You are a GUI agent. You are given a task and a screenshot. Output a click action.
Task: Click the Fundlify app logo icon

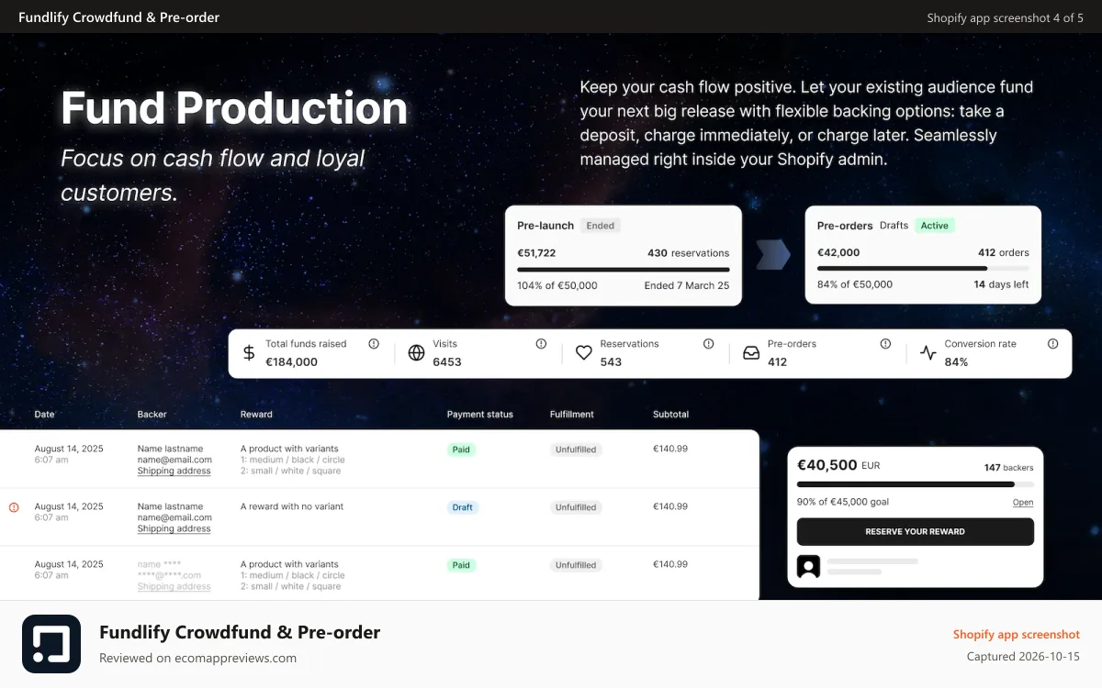[51, 644]
